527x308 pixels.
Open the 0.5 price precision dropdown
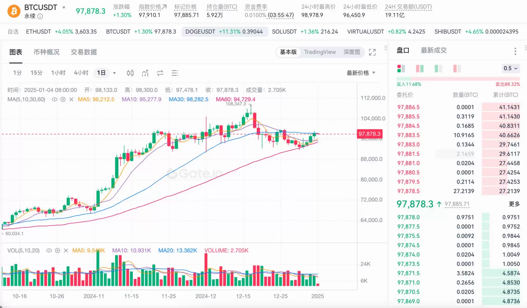pos(510,68)
